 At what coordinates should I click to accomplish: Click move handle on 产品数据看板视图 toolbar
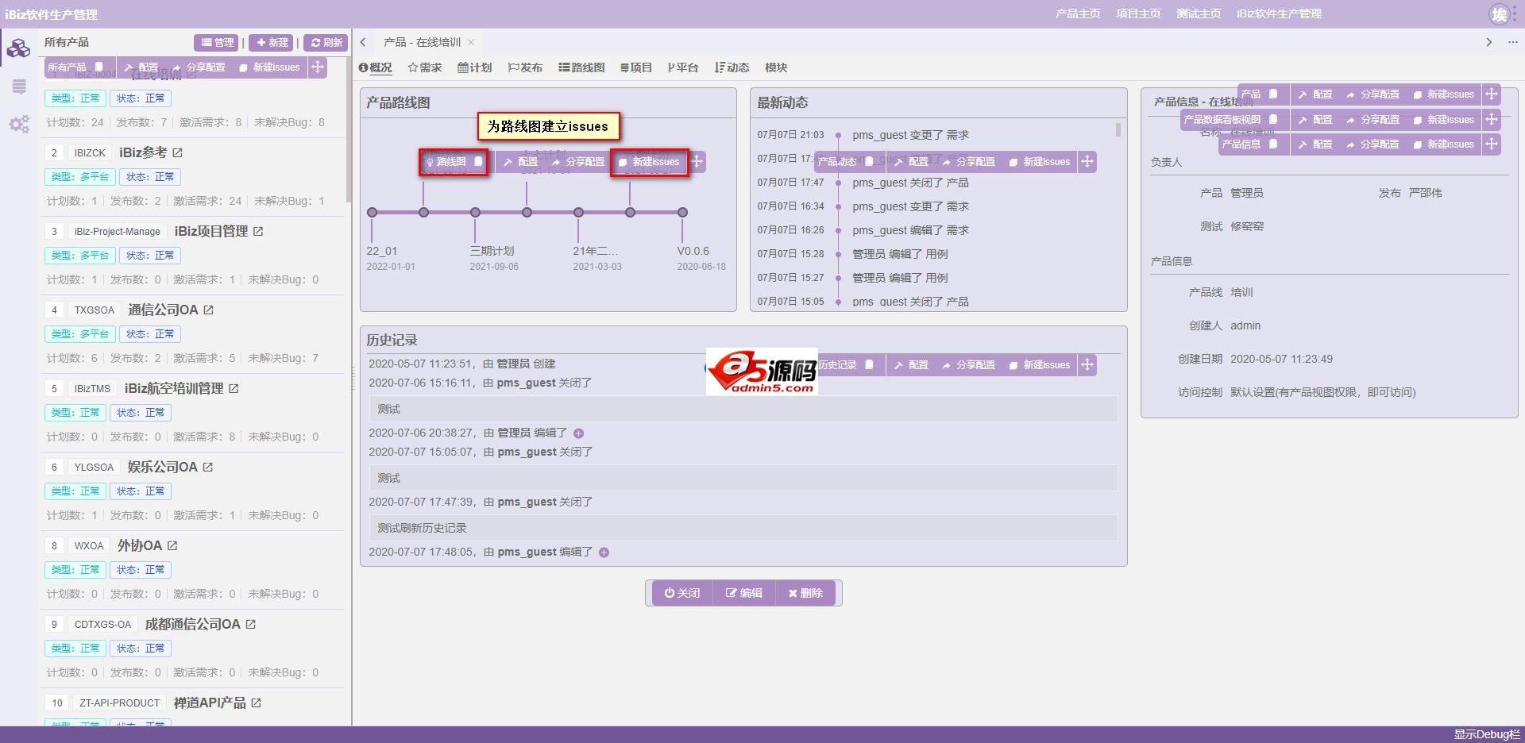pos(1491,120)
